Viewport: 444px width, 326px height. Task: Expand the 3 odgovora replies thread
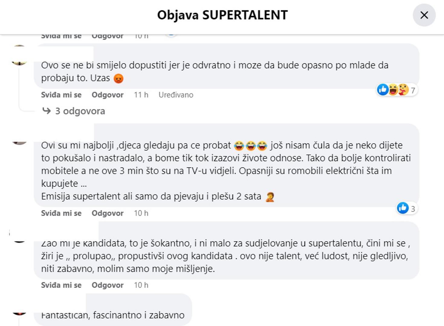click(x=80, y=111)
